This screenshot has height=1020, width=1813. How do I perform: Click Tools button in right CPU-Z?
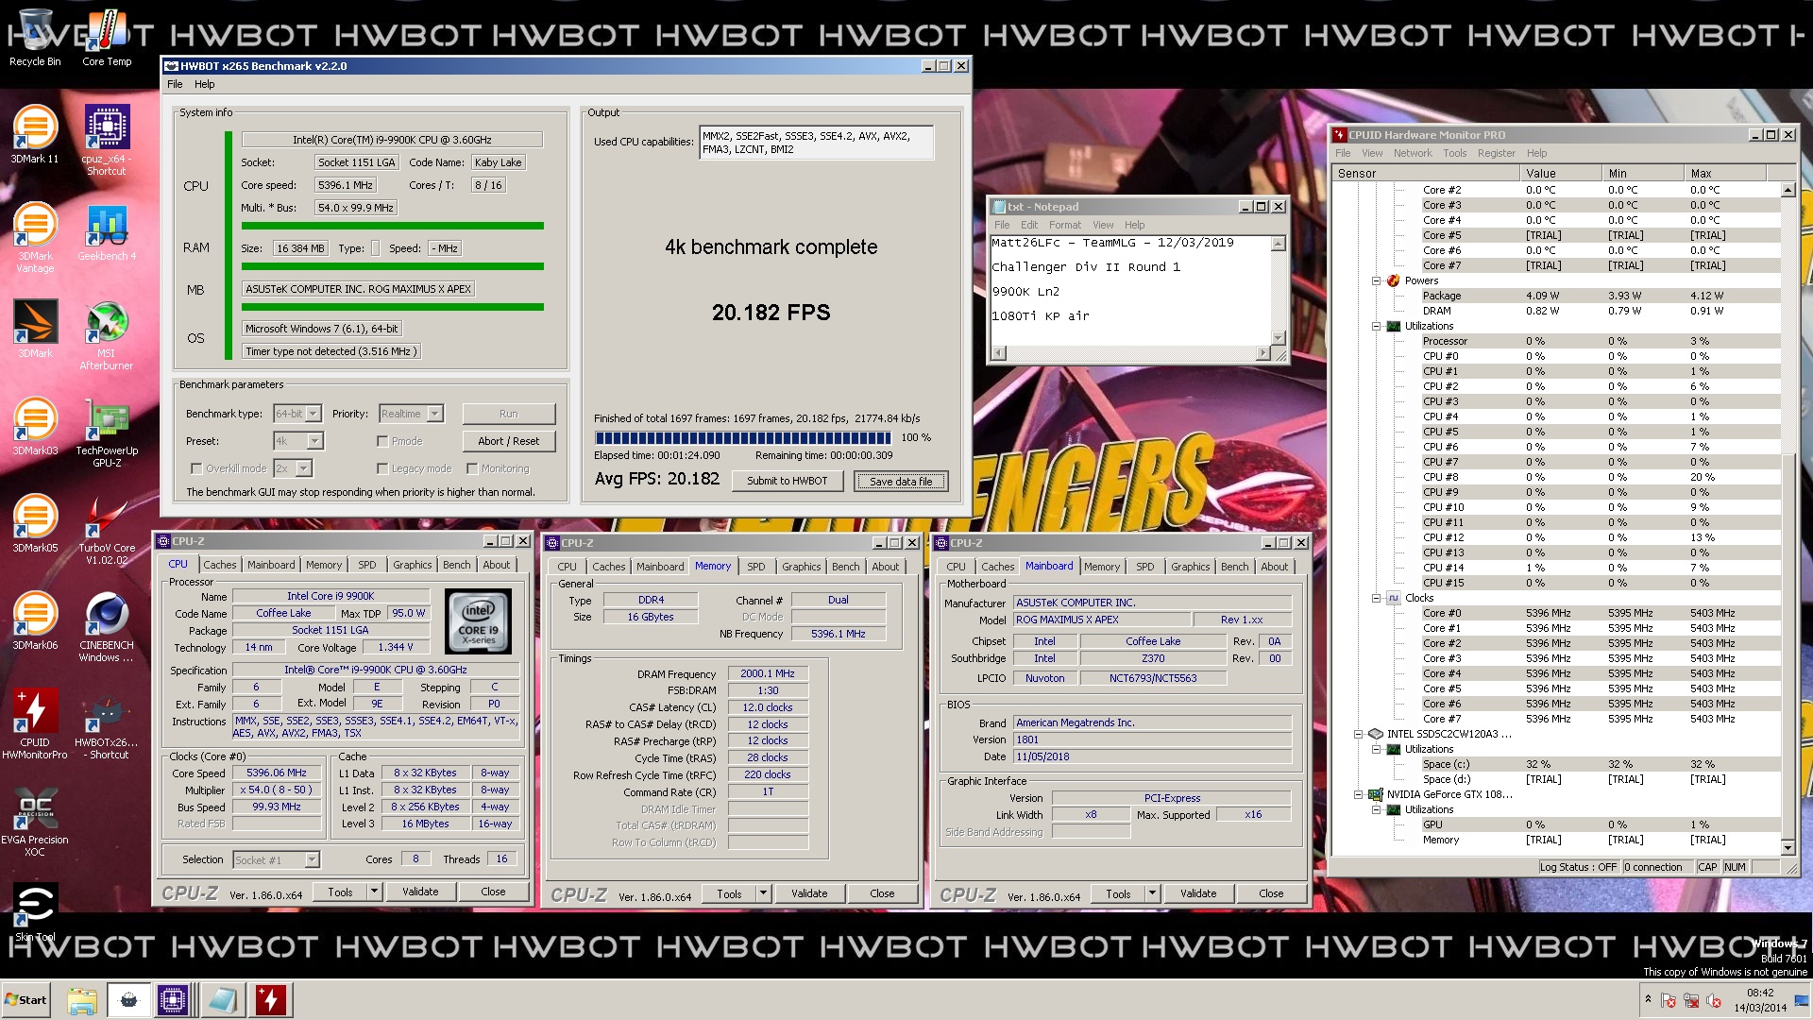[x=1118, y=893]
